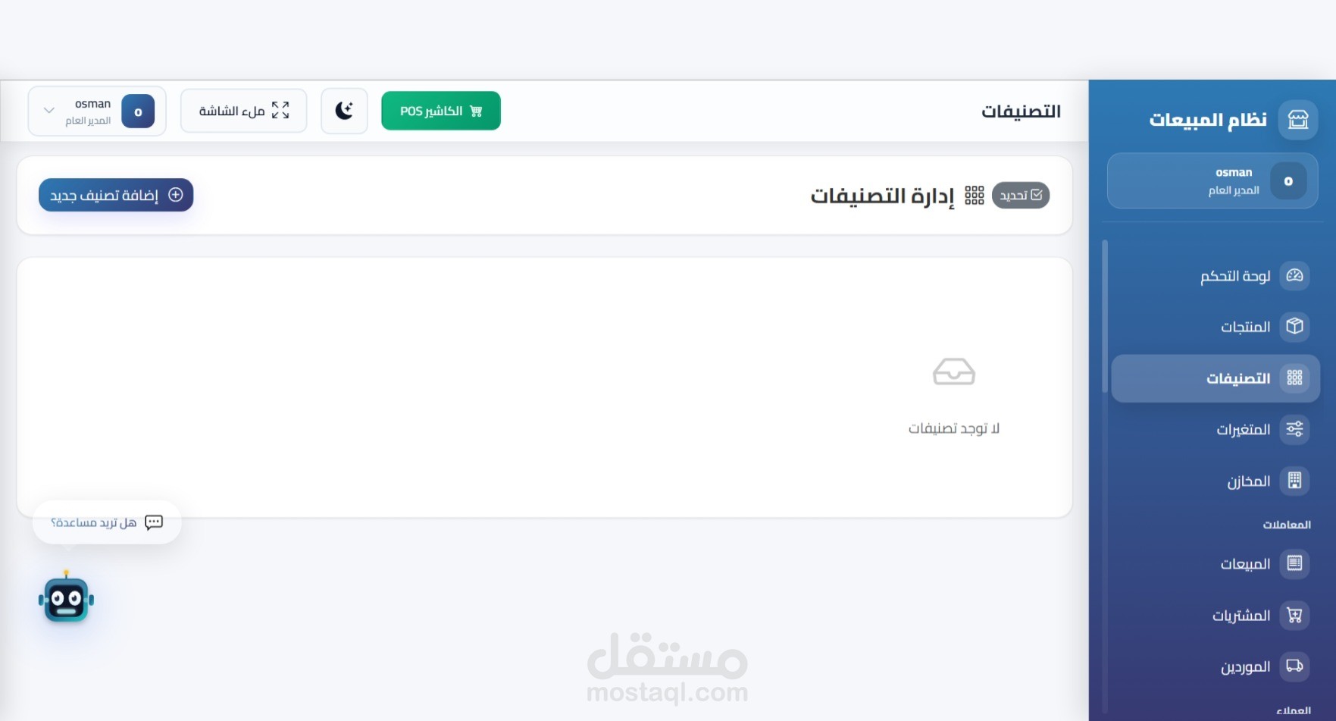Click هل تريد مساعدة help bubble
This screenshot has height=721, width=1336.
click(x=107, y=522)
